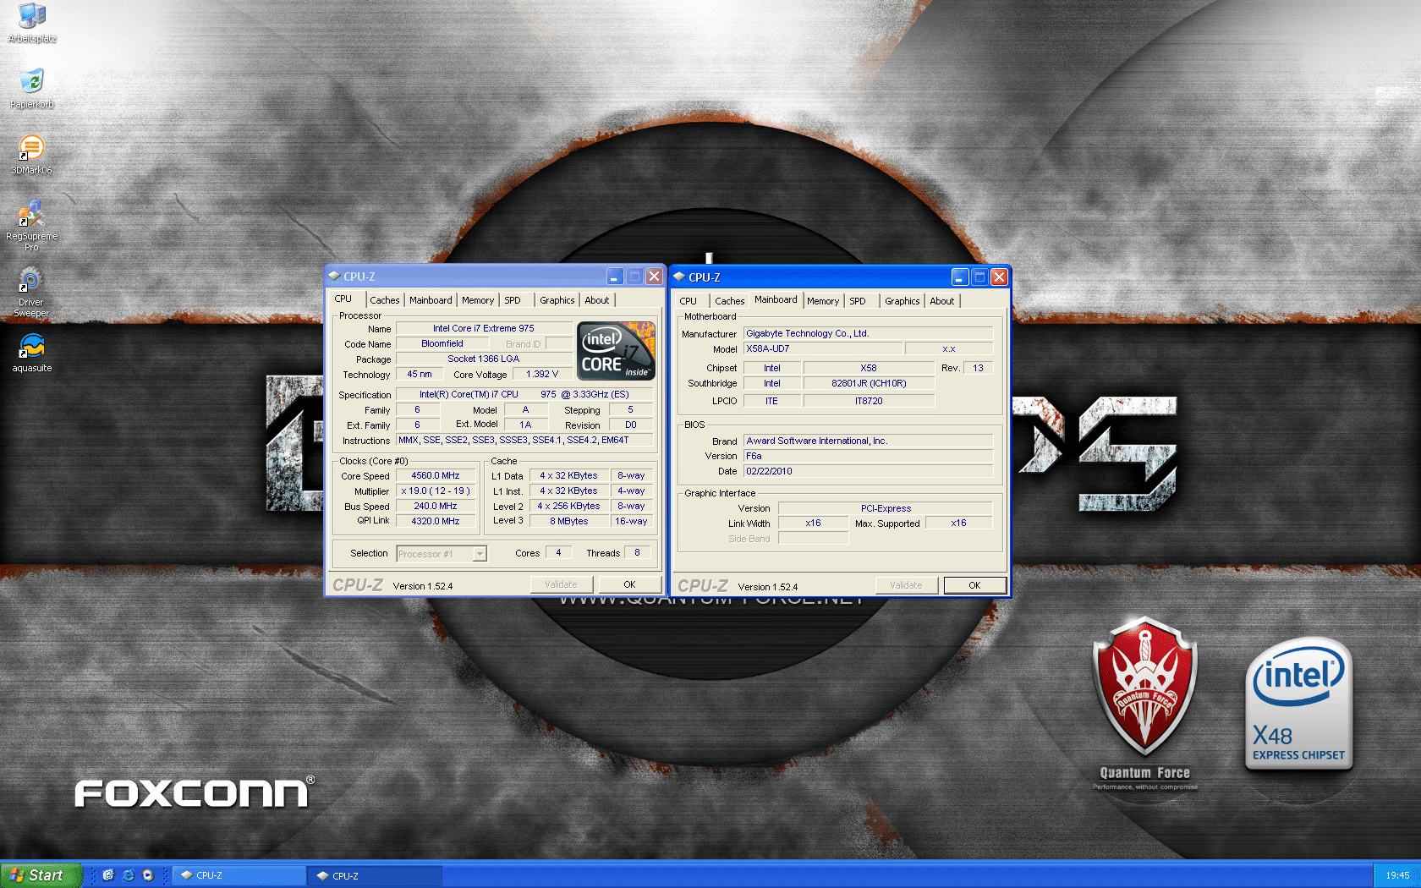Select the RegSupreme Pro desktop icon
1421x888 pixels.
(x=32, y=225)
